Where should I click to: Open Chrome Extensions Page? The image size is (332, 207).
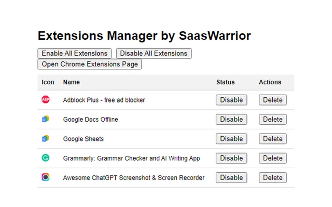click(90, 64)
